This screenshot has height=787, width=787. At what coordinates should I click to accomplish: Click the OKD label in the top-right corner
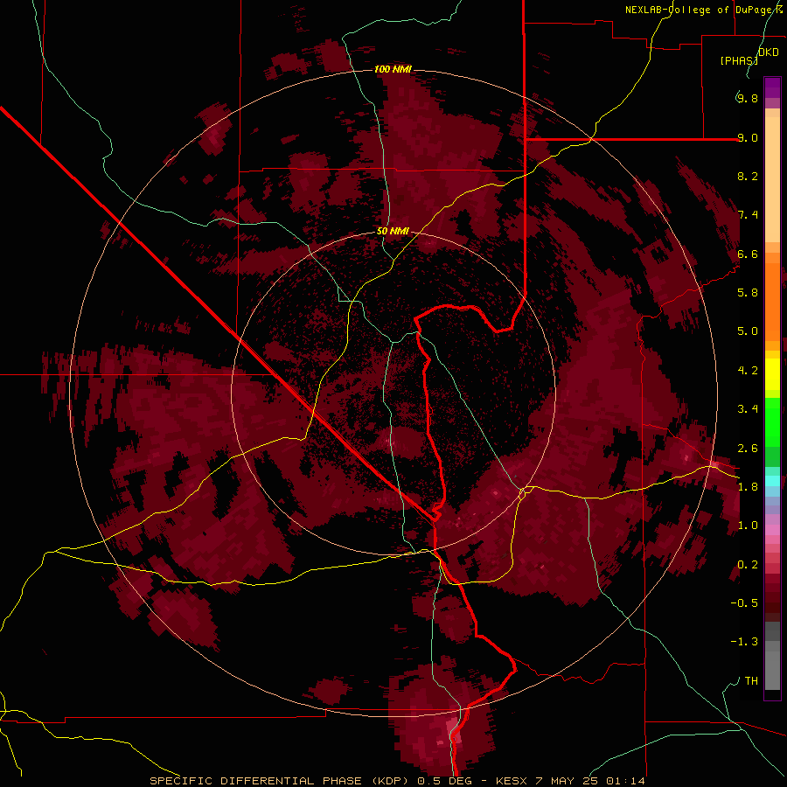tap(768, 52)
